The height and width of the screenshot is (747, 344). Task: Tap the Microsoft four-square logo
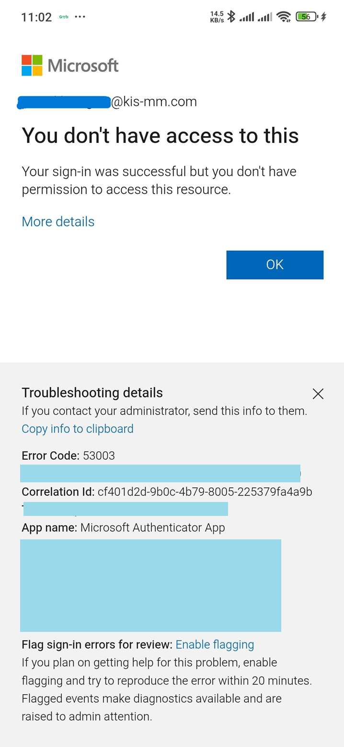click(32, 65)
